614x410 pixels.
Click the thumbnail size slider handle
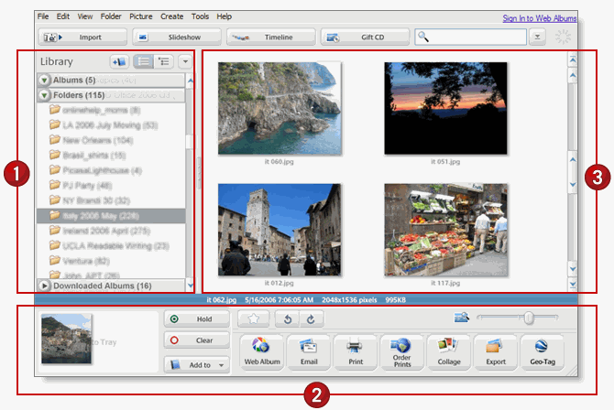tap(529, 318)
